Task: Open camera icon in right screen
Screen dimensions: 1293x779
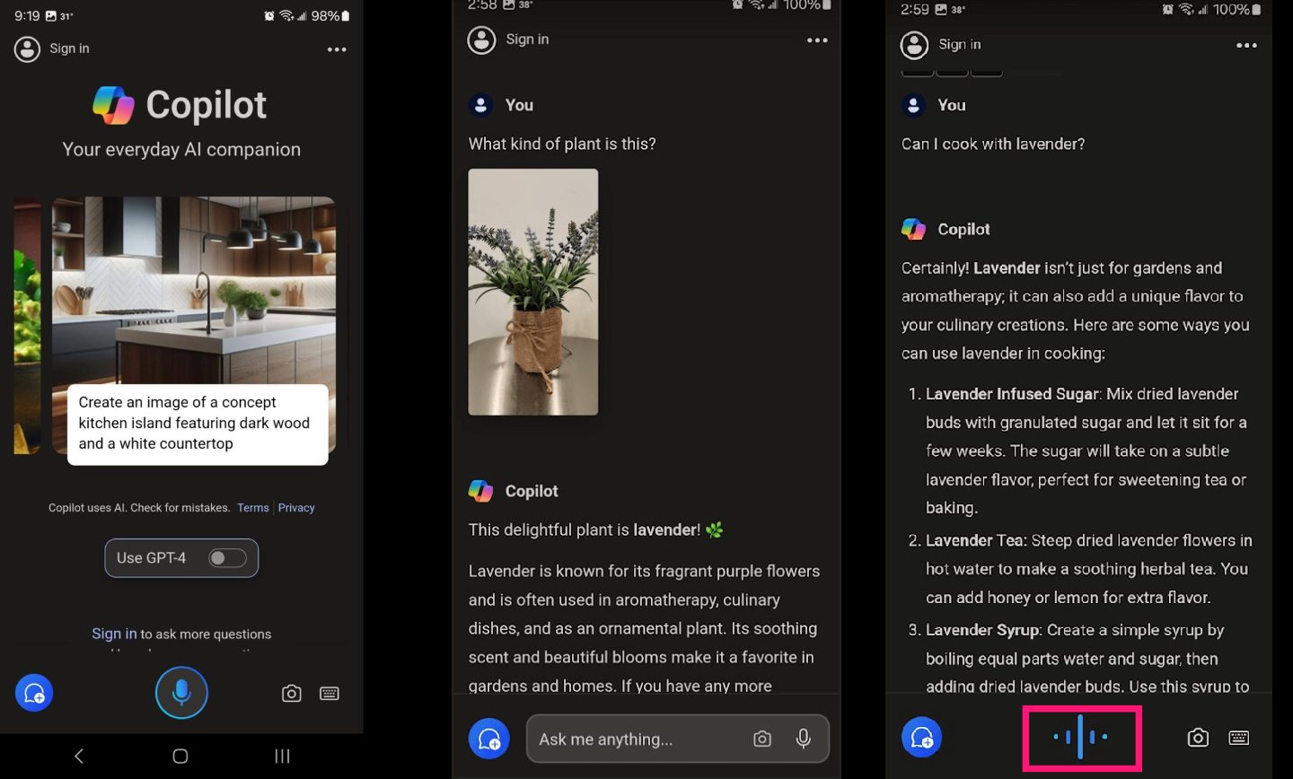Action: (1198, 738)
